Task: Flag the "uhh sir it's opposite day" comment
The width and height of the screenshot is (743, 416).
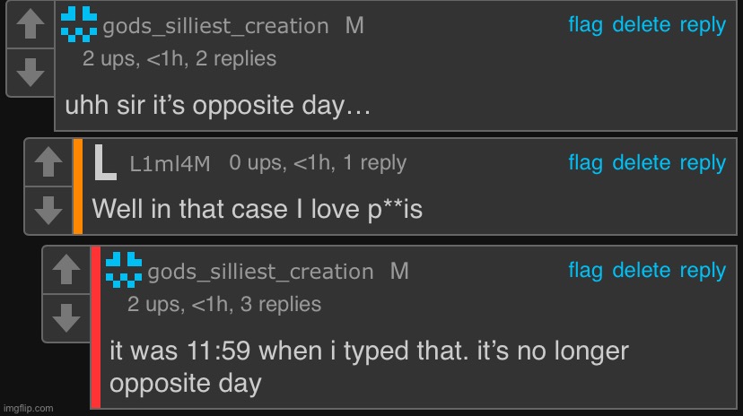Action: [585, 25]
